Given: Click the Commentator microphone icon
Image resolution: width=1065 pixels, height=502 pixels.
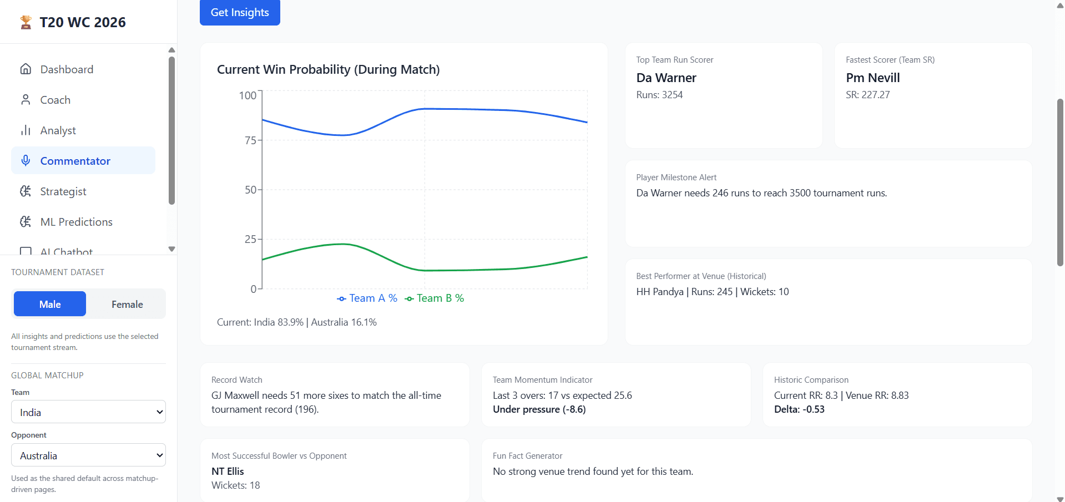Looking at the screenshot, I should [26, 161].
